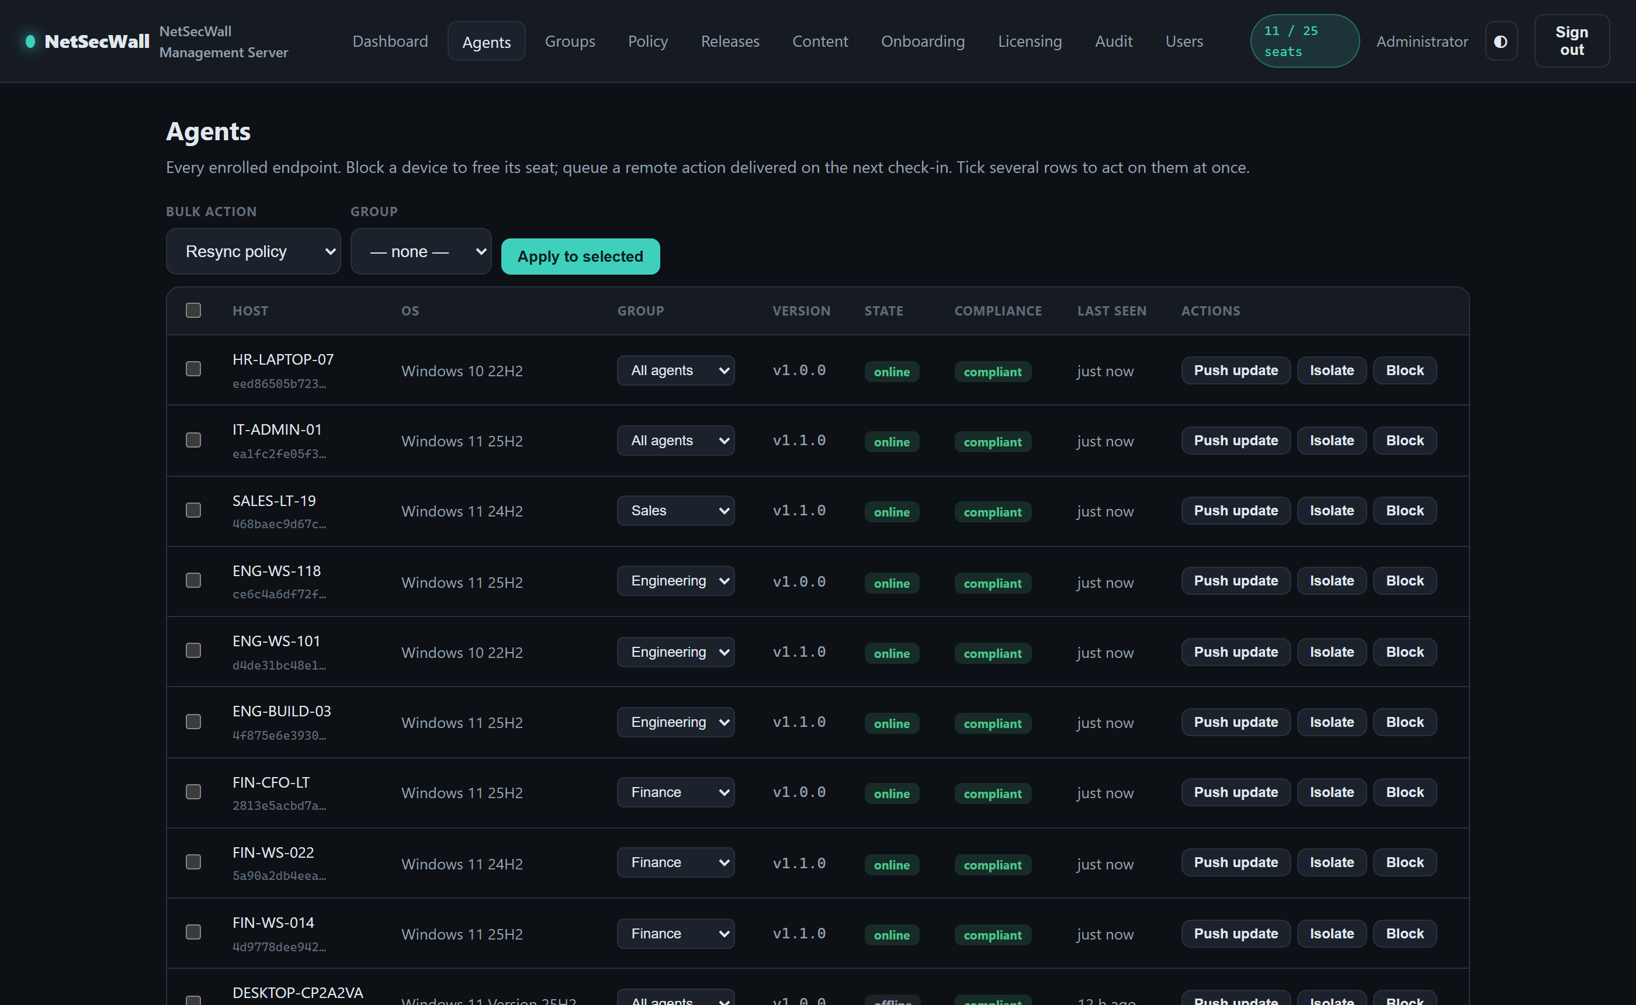Click the Administrator user label
The width and height of the screenshot is (1636, 1005).
pyautogui.click(x=1422, y=41)
